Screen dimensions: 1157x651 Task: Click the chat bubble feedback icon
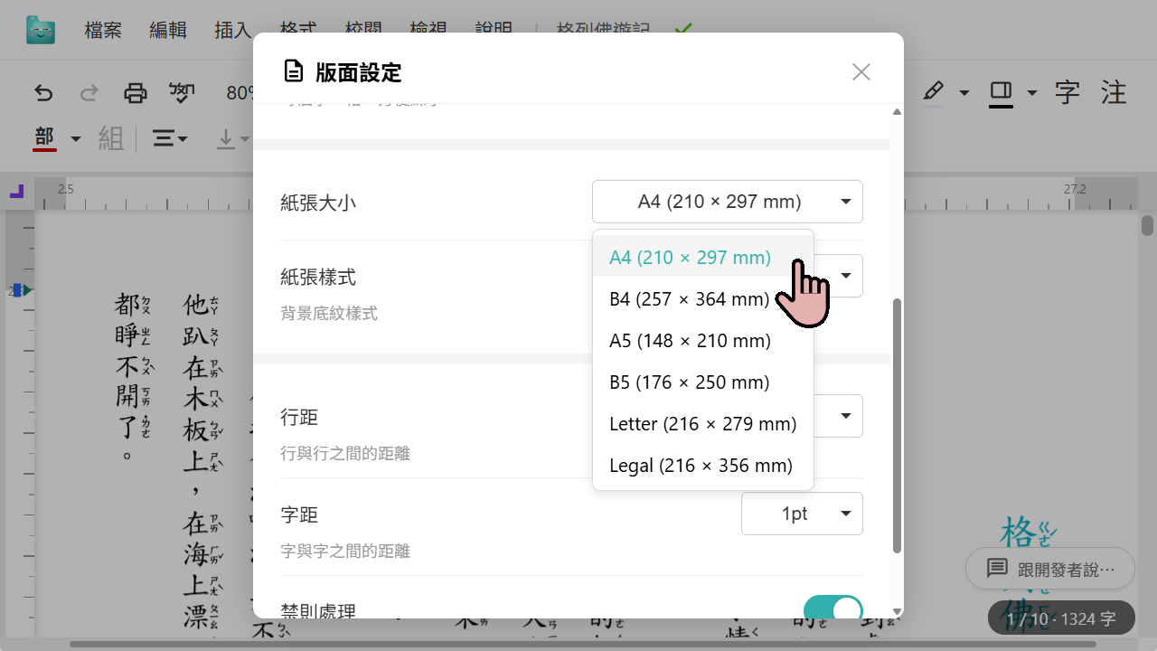pyautogui.click(x=997, y=569)
